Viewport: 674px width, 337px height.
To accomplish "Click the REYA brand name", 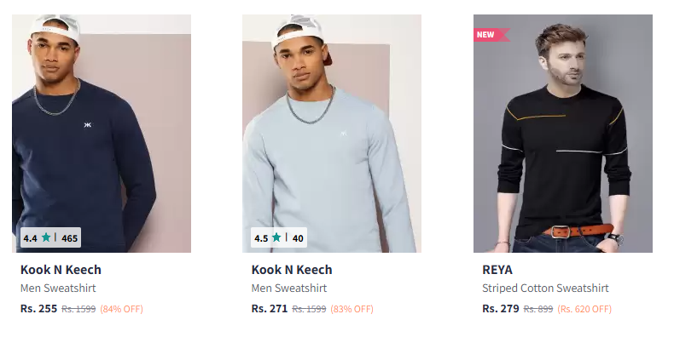I will coord(497,270).
